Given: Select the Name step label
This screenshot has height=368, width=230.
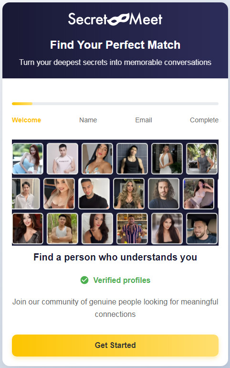Looking at the screenshot, I should [x=88, y=120].
